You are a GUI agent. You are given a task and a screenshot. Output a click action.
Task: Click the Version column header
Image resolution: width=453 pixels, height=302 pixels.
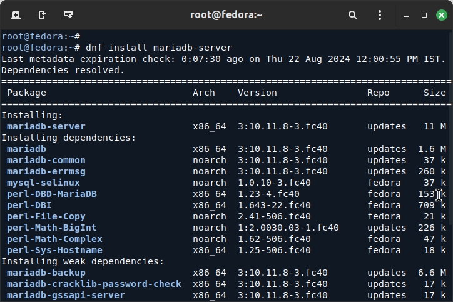(x=257, y=93)
